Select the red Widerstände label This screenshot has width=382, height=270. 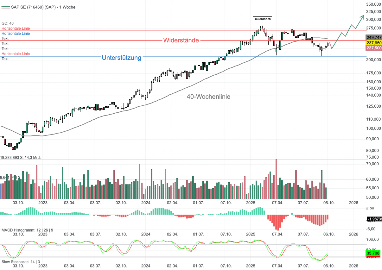point(181,41)
